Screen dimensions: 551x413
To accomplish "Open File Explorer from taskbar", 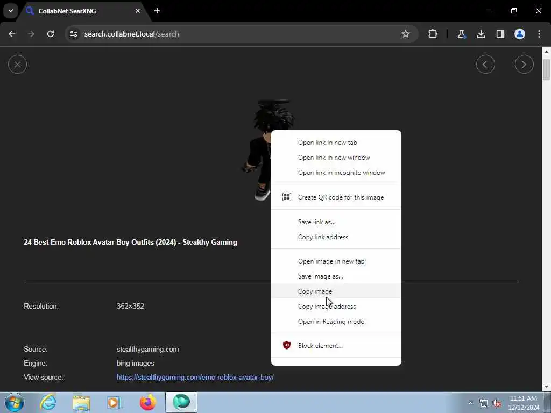I will point(82,402).
